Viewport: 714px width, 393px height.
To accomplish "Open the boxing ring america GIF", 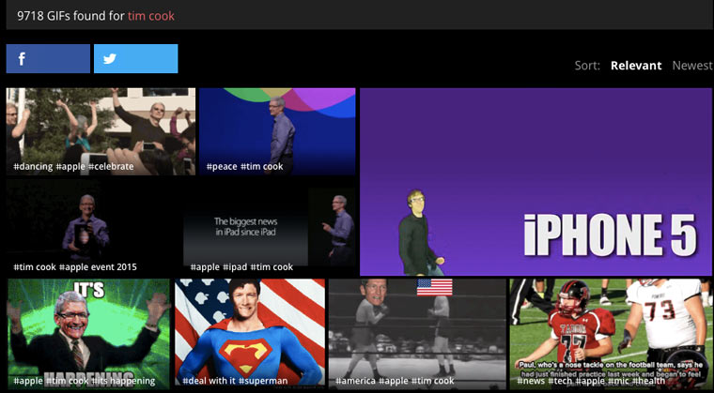I will pos(417,334).
